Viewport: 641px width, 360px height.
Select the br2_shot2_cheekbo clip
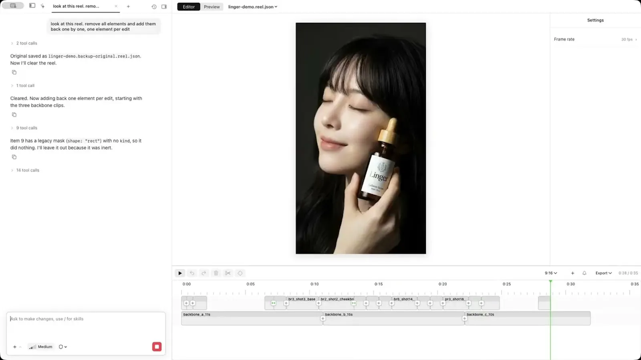point(337,303)
